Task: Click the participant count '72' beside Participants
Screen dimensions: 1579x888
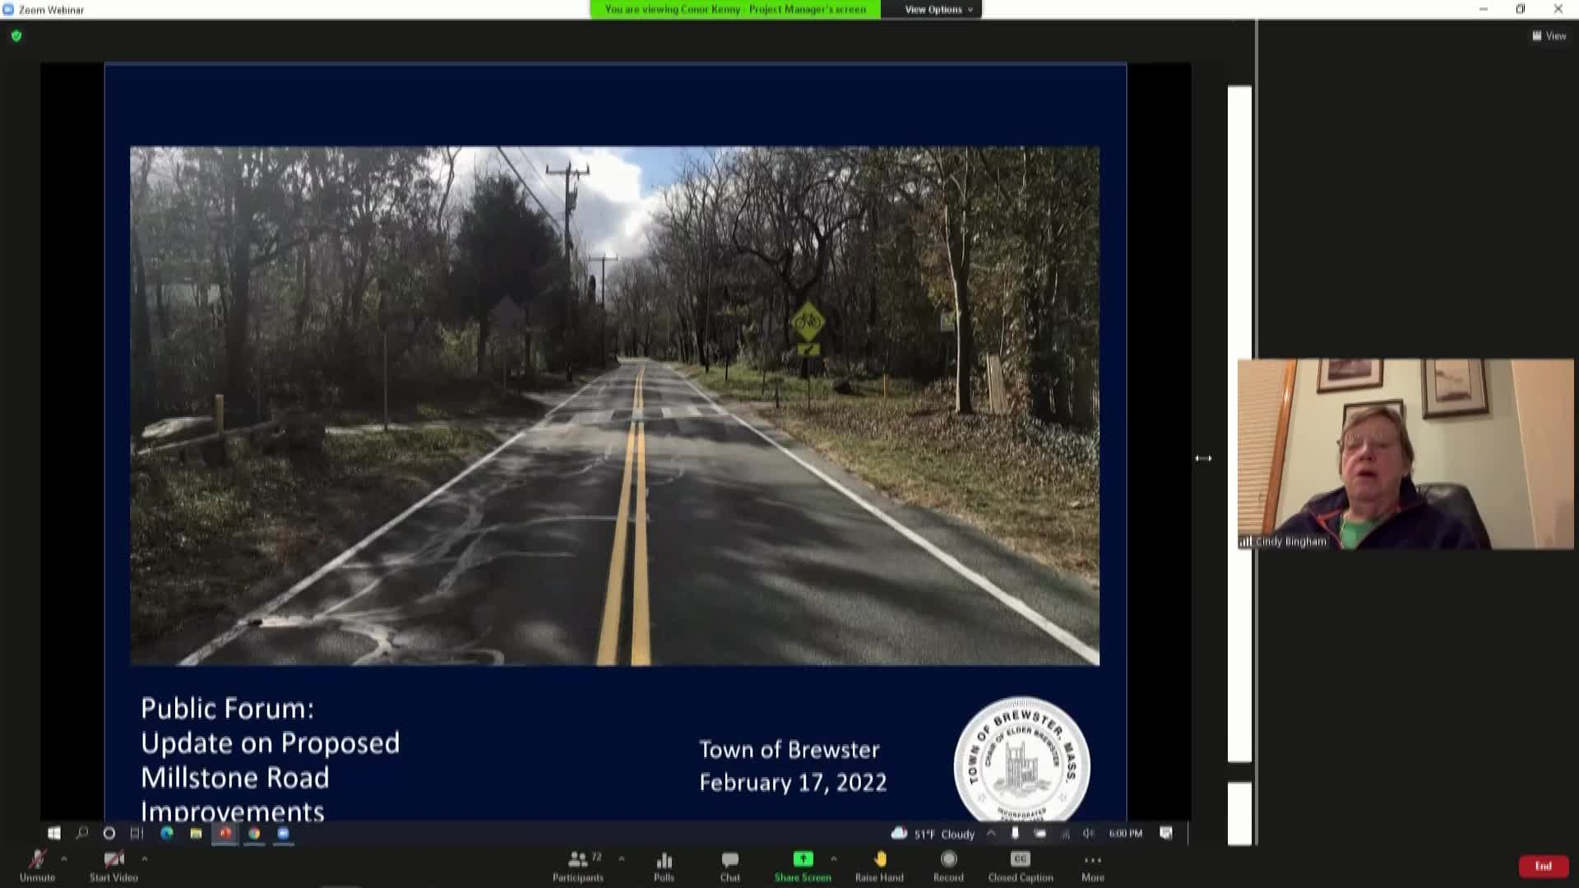Action: 596,857
